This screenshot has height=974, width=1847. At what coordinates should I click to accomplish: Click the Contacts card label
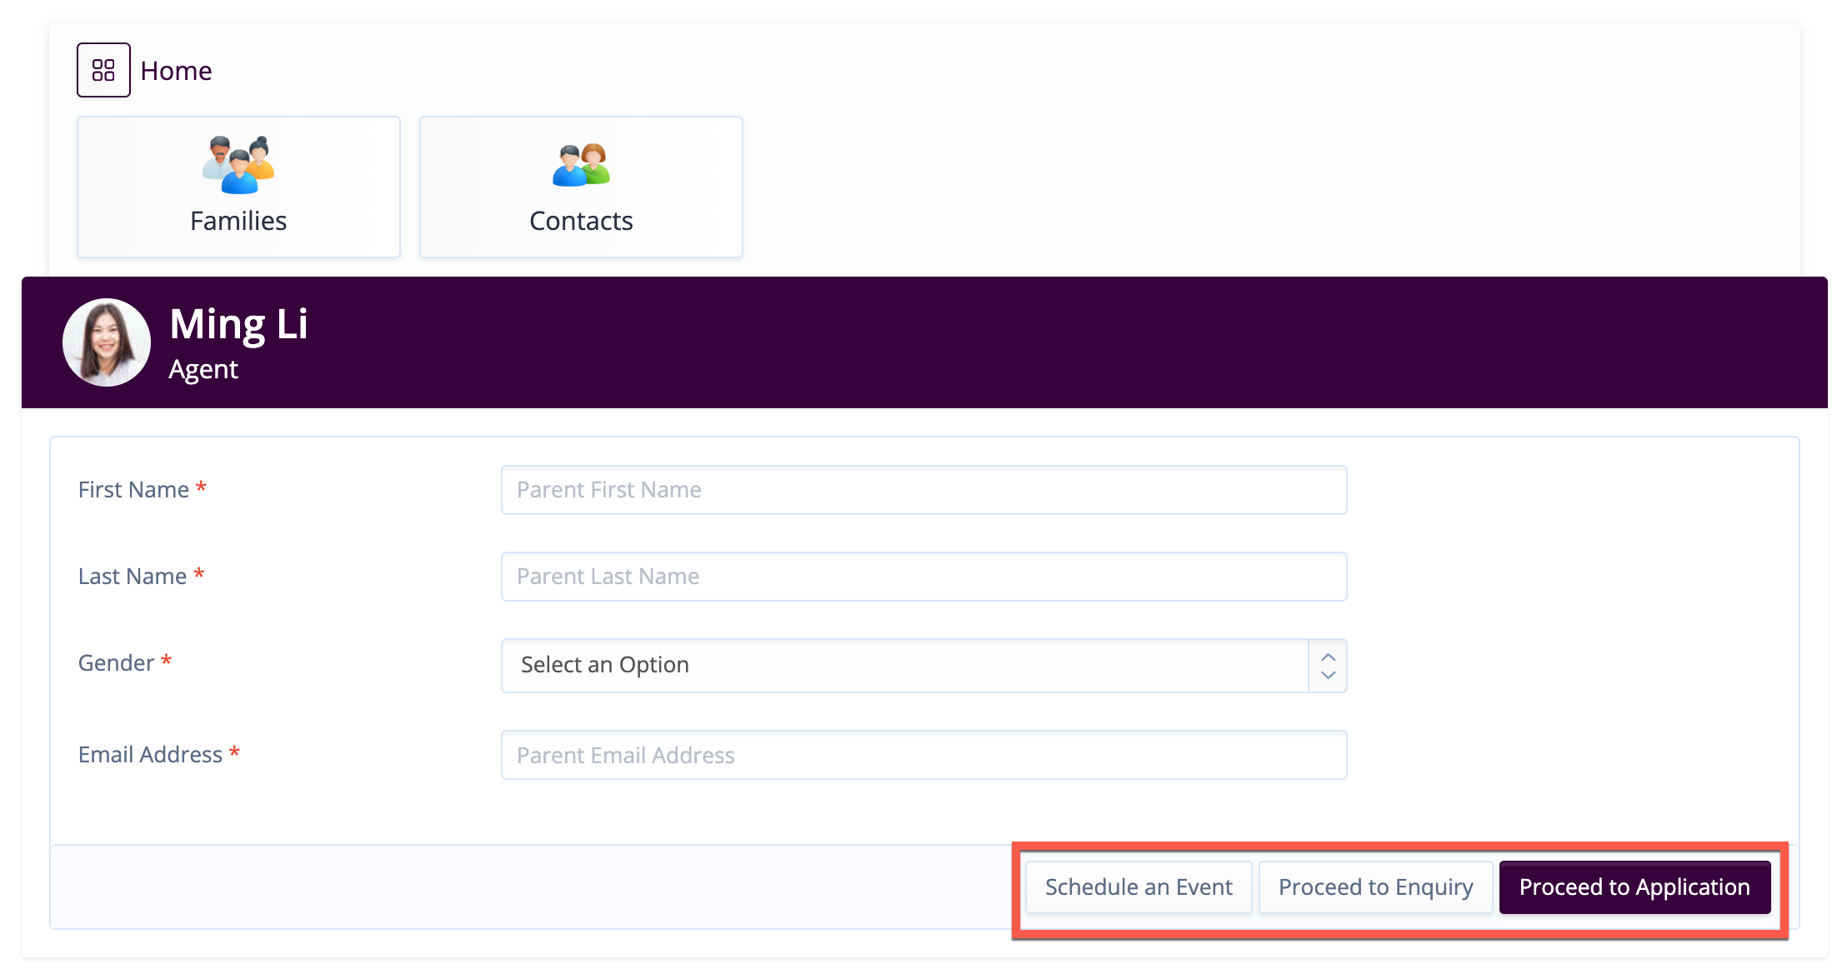581,221
